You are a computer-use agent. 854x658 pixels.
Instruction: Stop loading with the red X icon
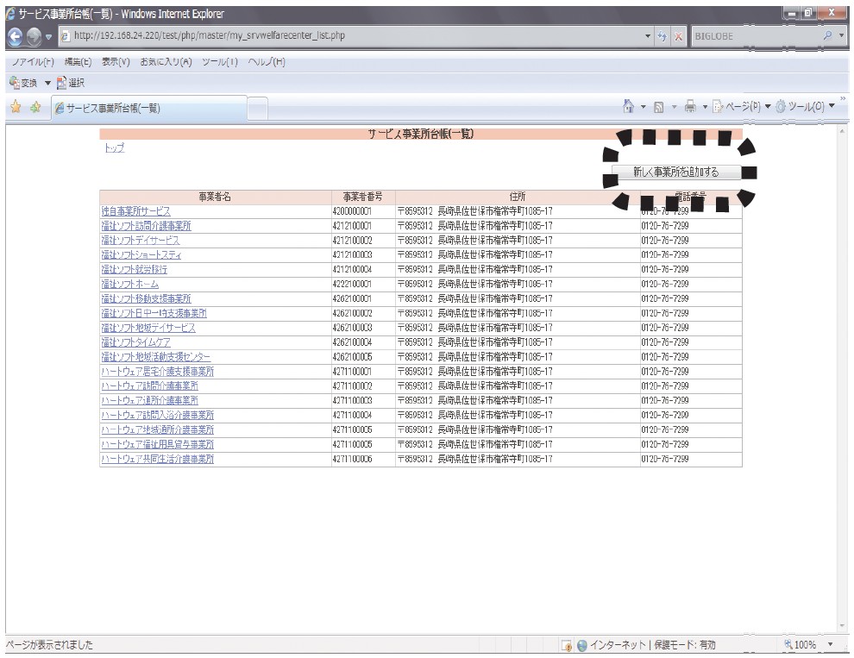pos(678,36)
